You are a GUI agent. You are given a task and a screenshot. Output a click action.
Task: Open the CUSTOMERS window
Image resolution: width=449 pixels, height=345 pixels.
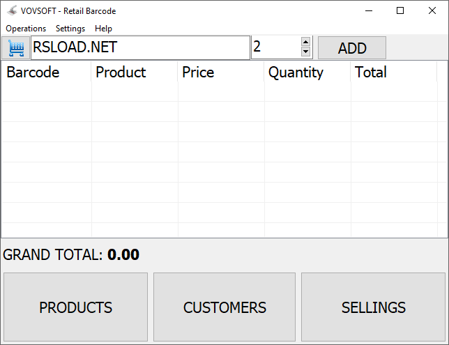pyautogui.click(x=224, y=307)
